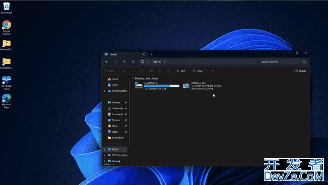Image resolution: width=328 pixels, height=185 pixels.
Task: Click the See more (three dots) button
Action: [x=212, y=71]
